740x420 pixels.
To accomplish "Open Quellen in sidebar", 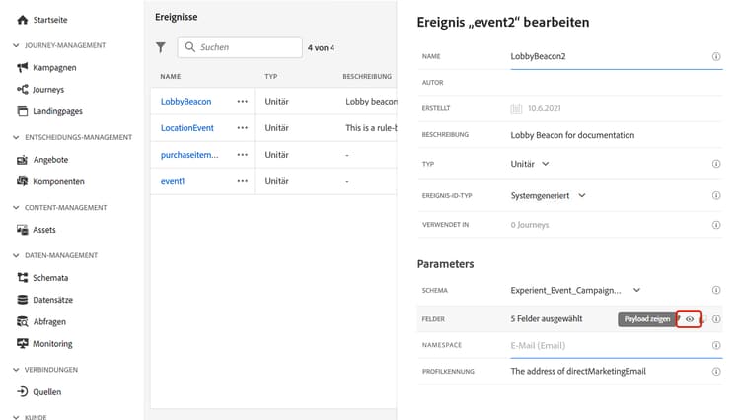I will pyautogui.click(x=46, y=392).
